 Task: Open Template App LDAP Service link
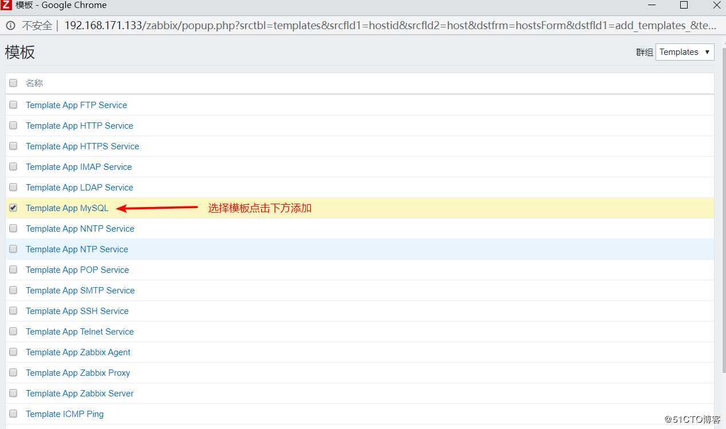pos(80,188)
